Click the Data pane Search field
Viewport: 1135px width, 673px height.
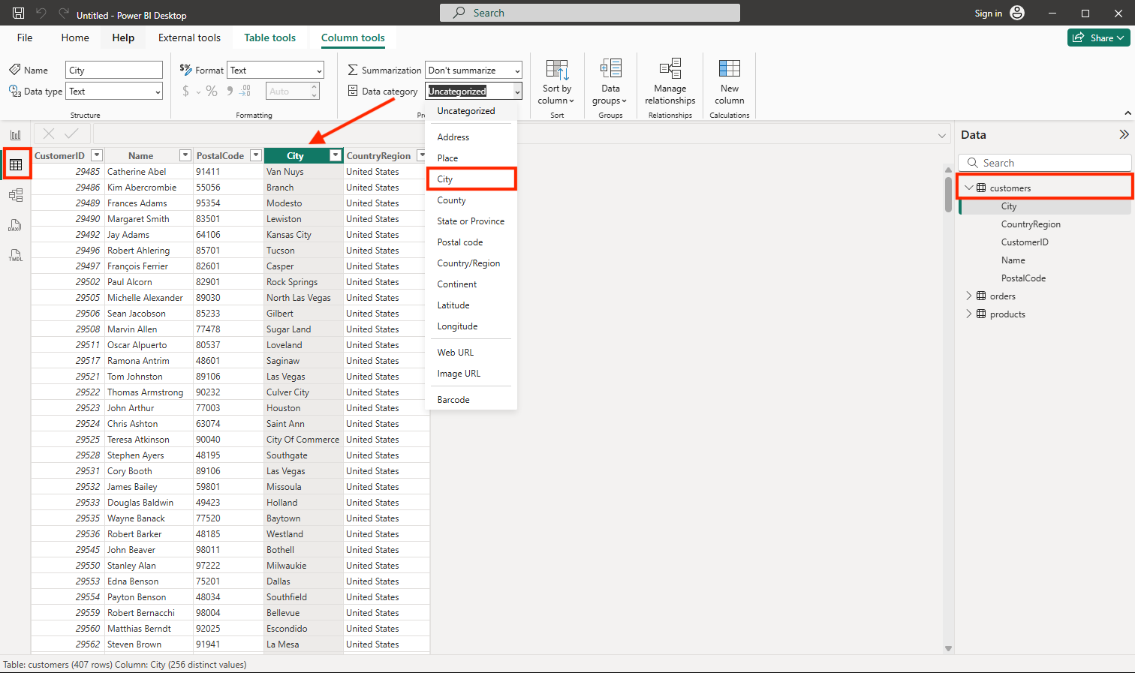[1045, 163]
